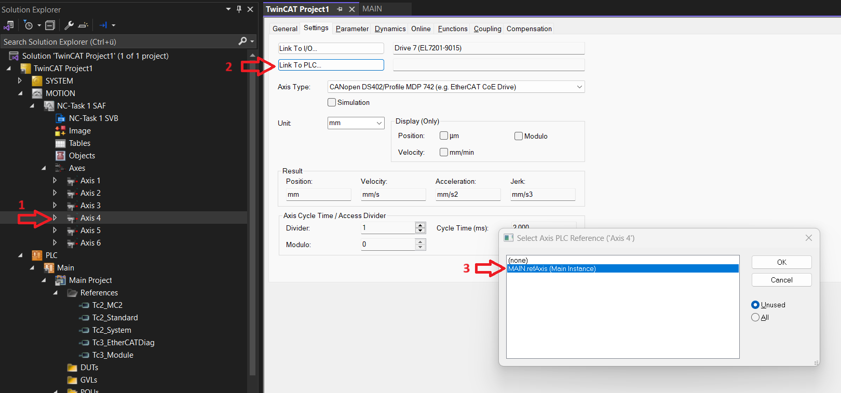
Task: Click the References folder icon
Action: pyautogui.click(x=72, y=293)
